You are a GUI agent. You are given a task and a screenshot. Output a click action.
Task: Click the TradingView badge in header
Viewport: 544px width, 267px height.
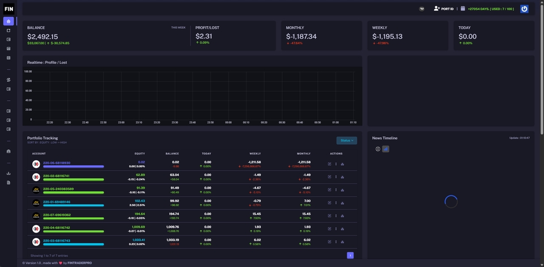click(422, 9)
